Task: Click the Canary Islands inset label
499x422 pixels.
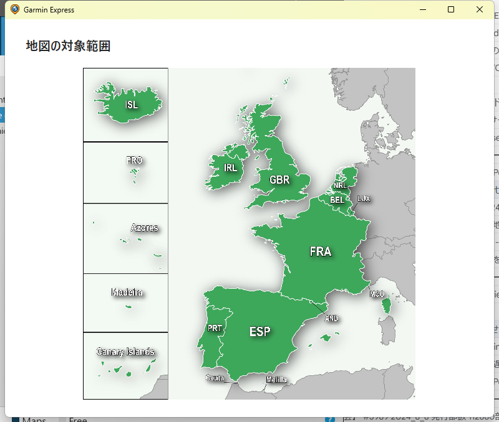Action: click(x=125, y=352)
